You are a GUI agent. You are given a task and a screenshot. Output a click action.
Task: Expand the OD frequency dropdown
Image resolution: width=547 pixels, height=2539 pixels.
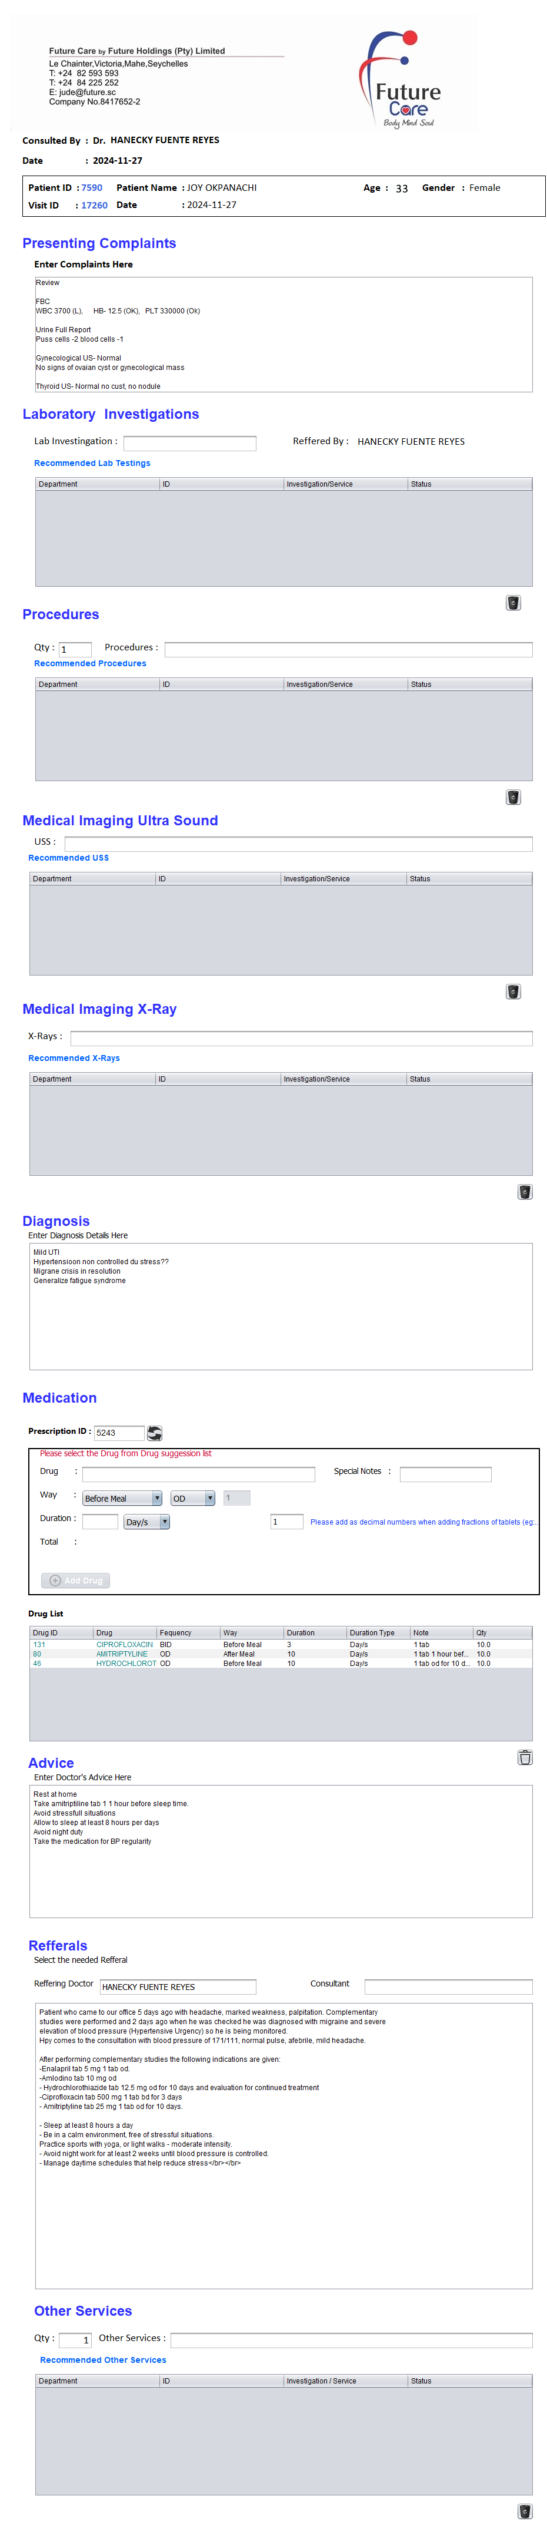click(x=193, y=1498)
